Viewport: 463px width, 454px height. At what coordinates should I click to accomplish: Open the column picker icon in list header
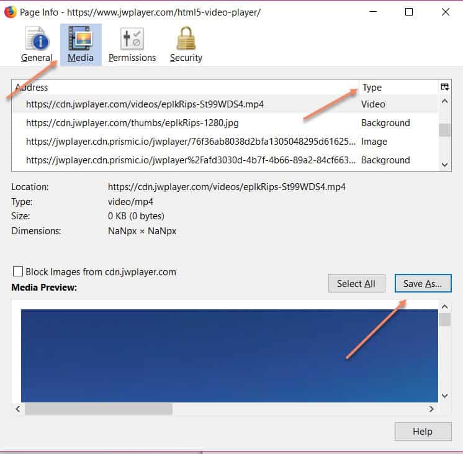pyautogui.click(x=444, y=88)
